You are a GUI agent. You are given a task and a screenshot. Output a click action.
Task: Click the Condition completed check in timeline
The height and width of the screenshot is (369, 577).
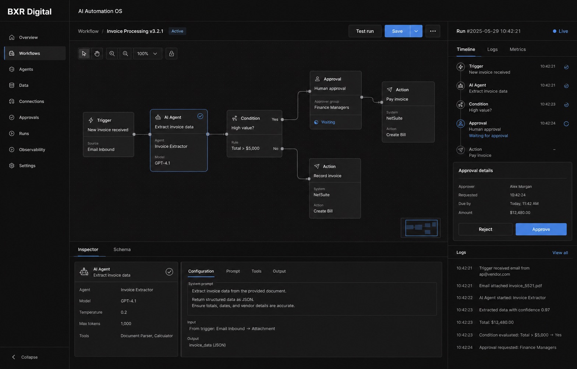click(x=566, y=105)
